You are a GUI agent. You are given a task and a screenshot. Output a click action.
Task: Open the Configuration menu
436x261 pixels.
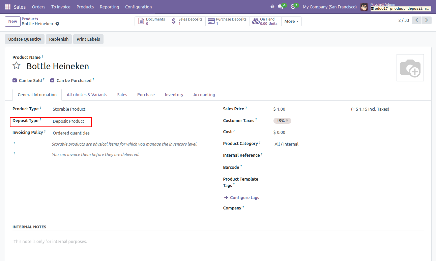pyautogui.click(x=138, y=7)
